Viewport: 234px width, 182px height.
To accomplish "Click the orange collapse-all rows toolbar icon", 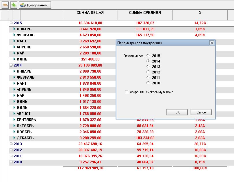I will tap(5, 5).
